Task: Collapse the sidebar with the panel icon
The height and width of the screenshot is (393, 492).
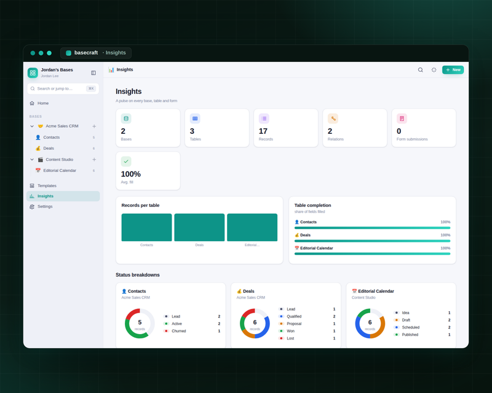Action: (x=93, y=72)
